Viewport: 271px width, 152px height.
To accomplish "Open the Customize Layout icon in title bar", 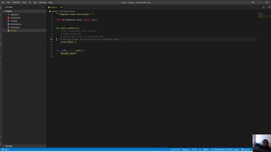I will [x=253, y=3].
